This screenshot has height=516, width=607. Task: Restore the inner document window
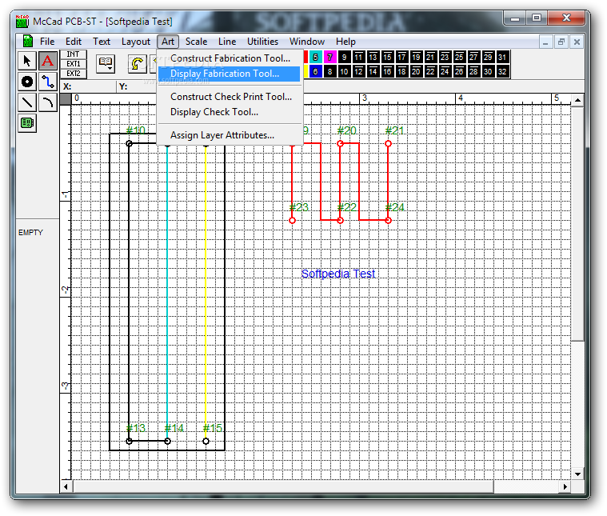tap(561, 42)
